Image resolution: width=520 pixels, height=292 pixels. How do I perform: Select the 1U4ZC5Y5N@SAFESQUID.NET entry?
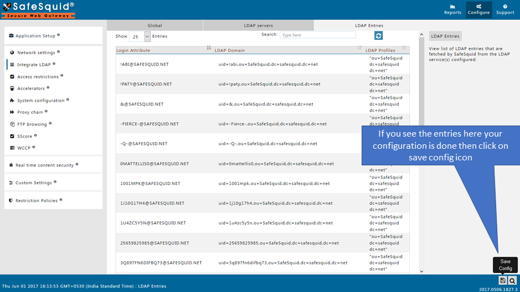tap(153, 223)
